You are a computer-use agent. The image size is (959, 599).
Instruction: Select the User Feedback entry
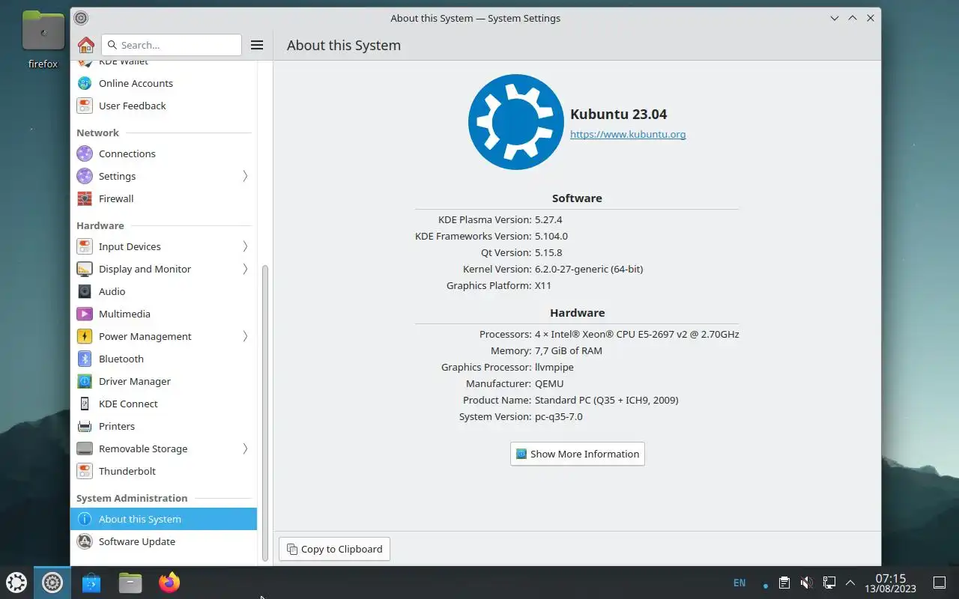(x=163, y=106)
